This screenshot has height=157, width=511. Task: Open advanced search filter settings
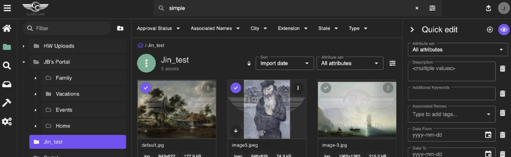pyautogui.click(x=432, y=8)
